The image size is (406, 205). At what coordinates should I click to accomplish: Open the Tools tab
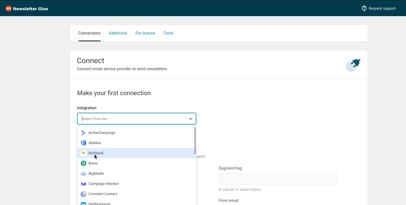click(x=168, y=33)
